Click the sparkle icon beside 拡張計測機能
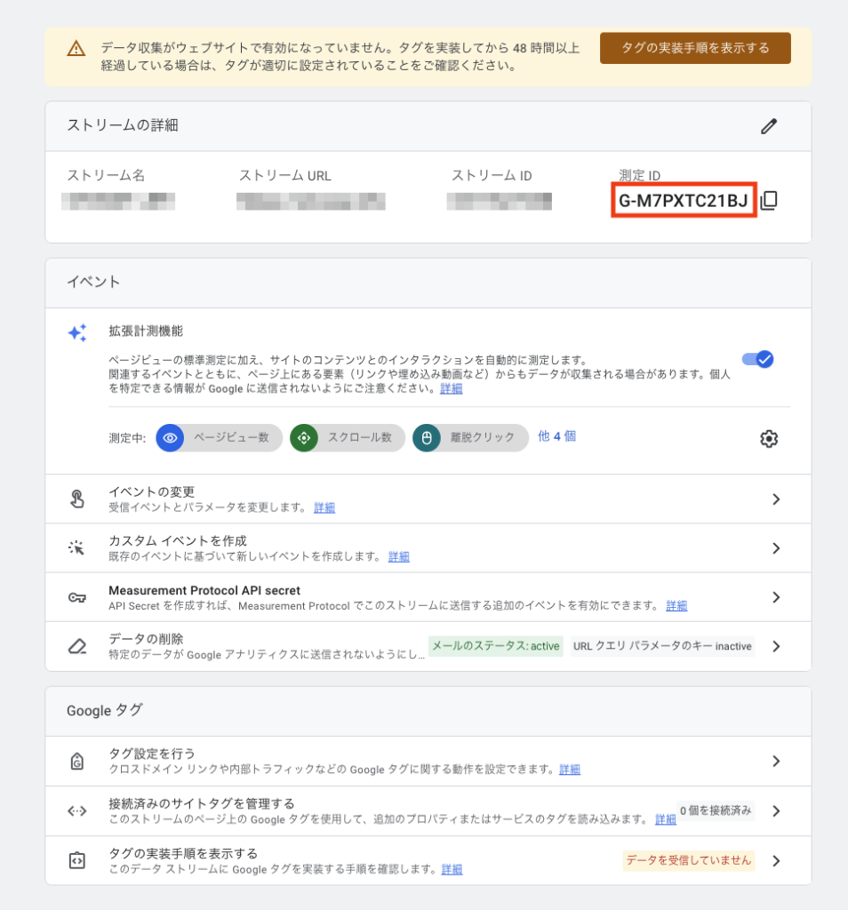The image size is (848, 910). point(77,333)
